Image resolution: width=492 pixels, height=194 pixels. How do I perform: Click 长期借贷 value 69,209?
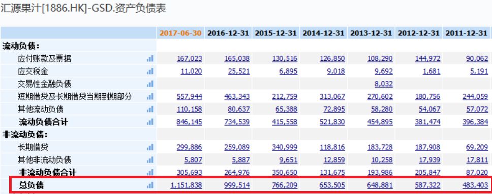pyautogui.click(x=477, y=147)
